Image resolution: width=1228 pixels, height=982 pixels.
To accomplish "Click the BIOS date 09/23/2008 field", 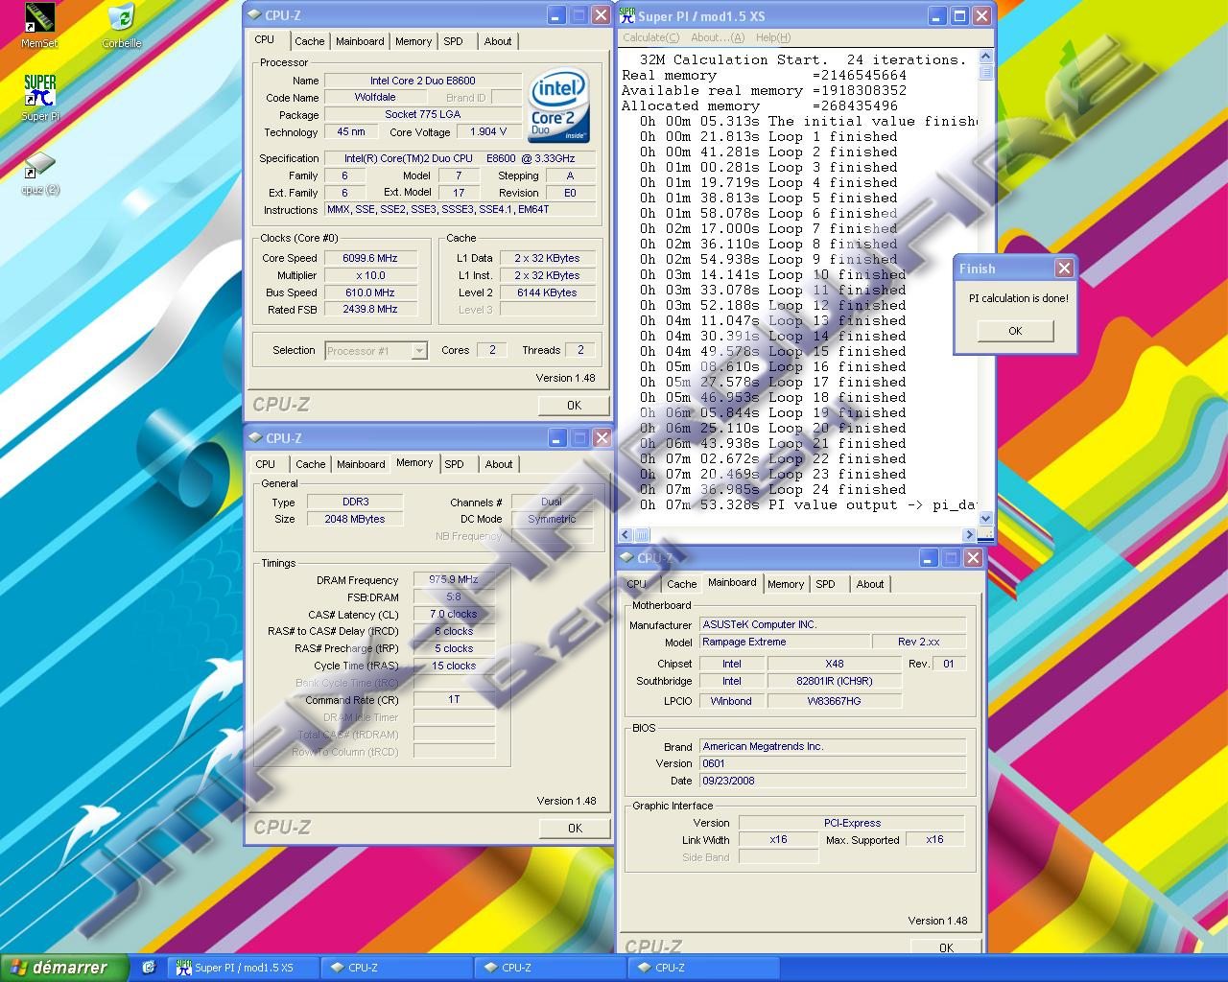I will [832, 781].
